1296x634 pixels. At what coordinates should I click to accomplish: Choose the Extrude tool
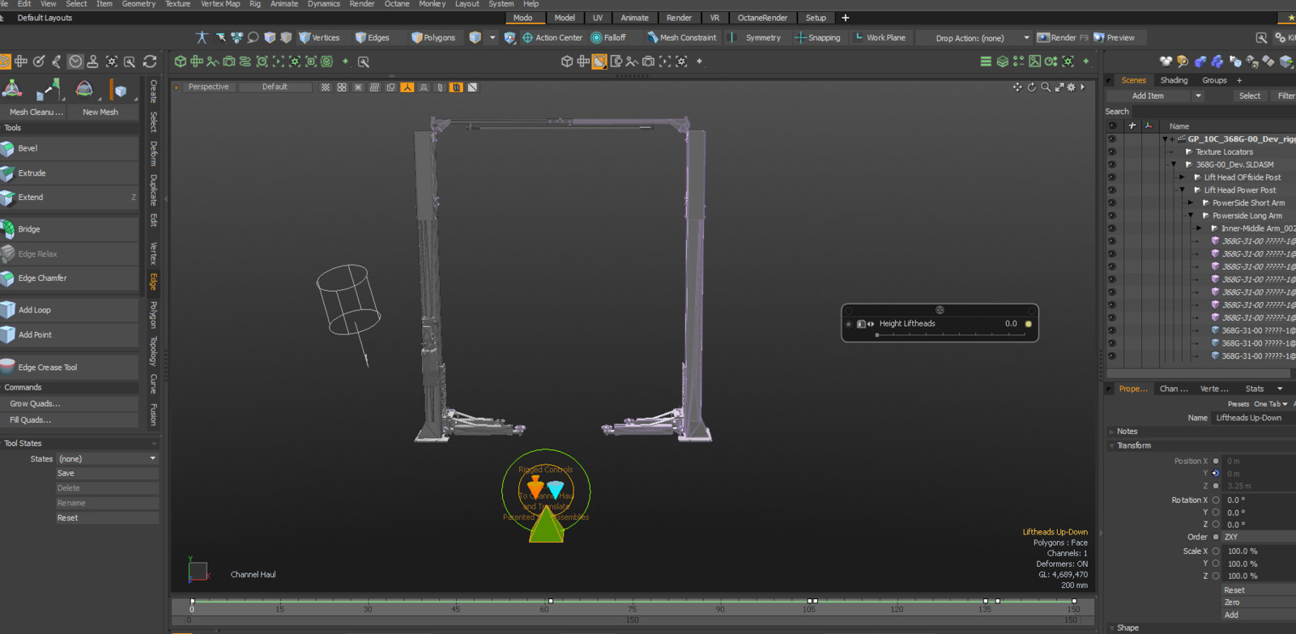(x=69, y=173)
